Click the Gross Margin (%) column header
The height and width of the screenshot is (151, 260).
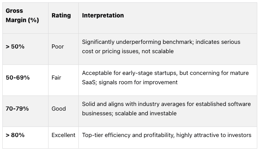[x=25, y=18]
